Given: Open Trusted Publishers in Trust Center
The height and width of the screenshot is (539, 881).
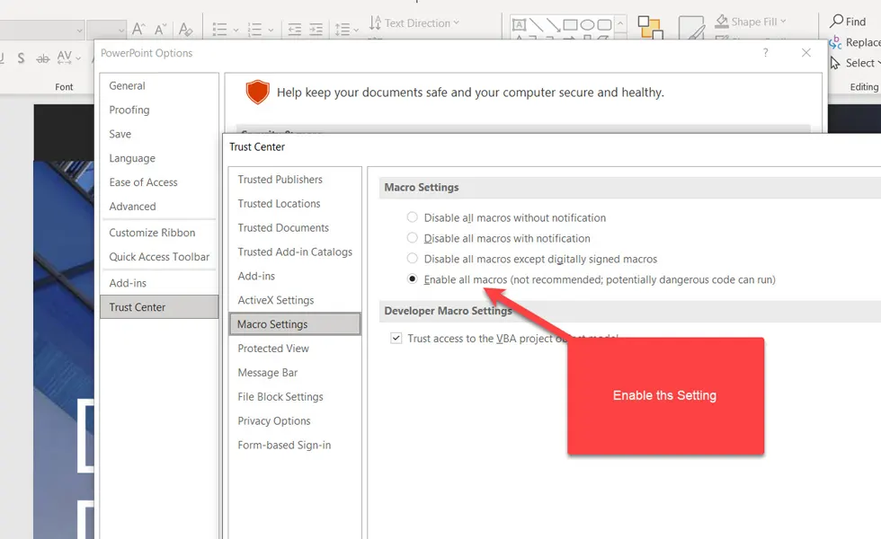Looking at the screenshot, I should 295,180.
